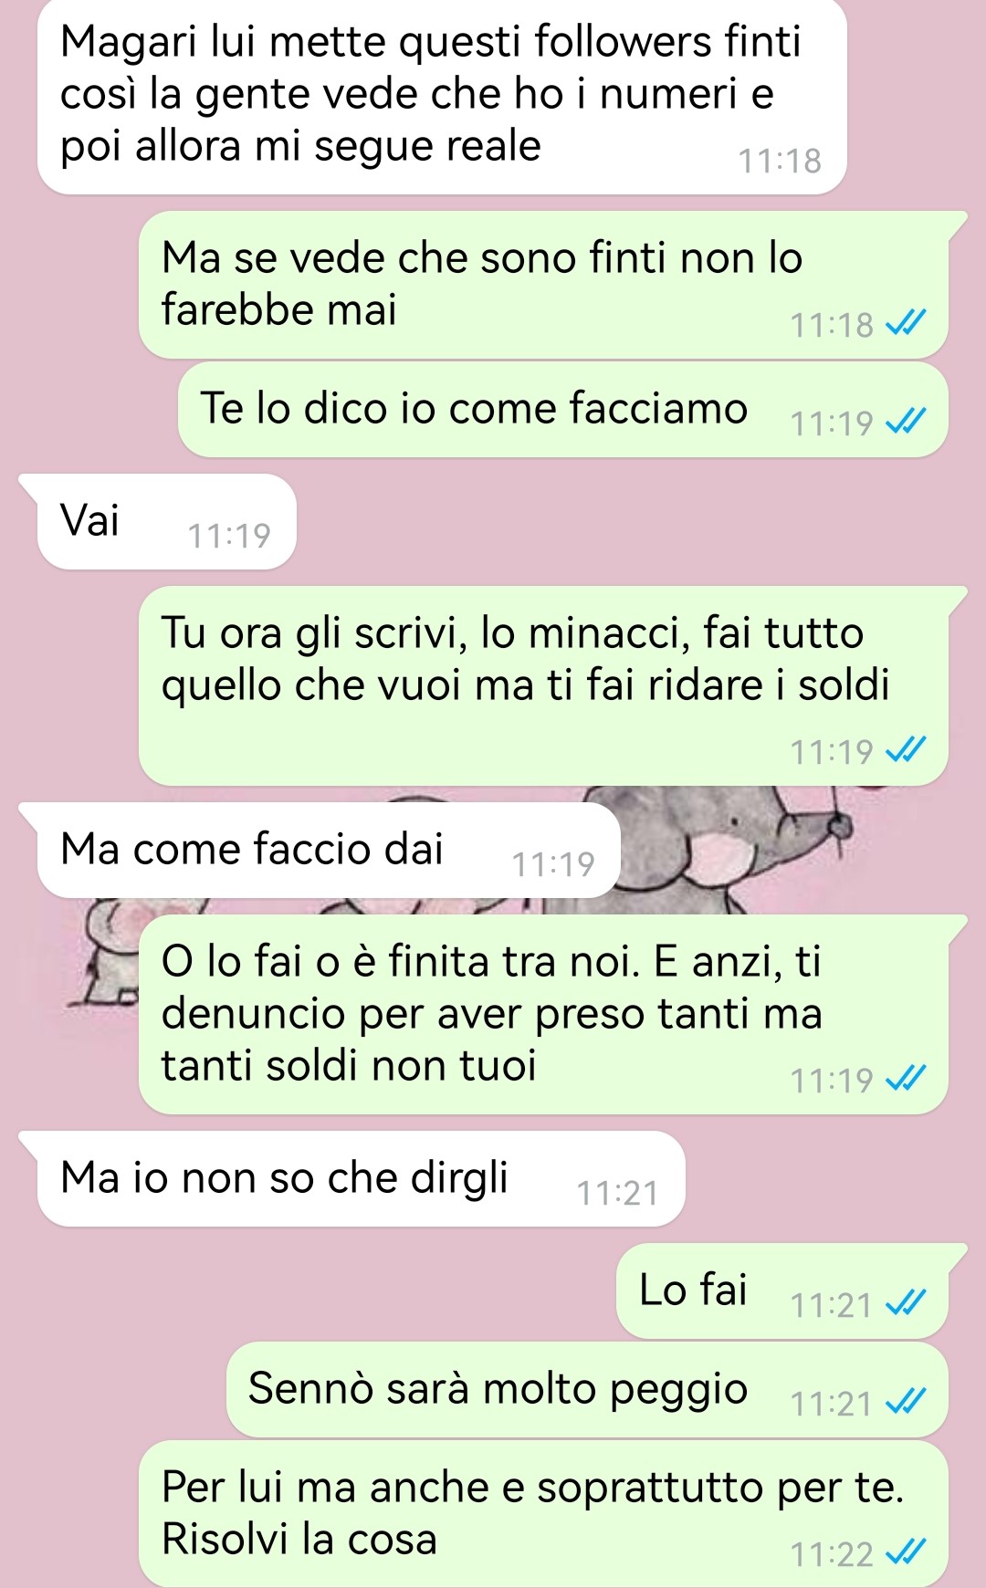Tap the 11:19 timestamp beside 'Vai'
The width and height of the screenshot is (986, 1588).
229,536
